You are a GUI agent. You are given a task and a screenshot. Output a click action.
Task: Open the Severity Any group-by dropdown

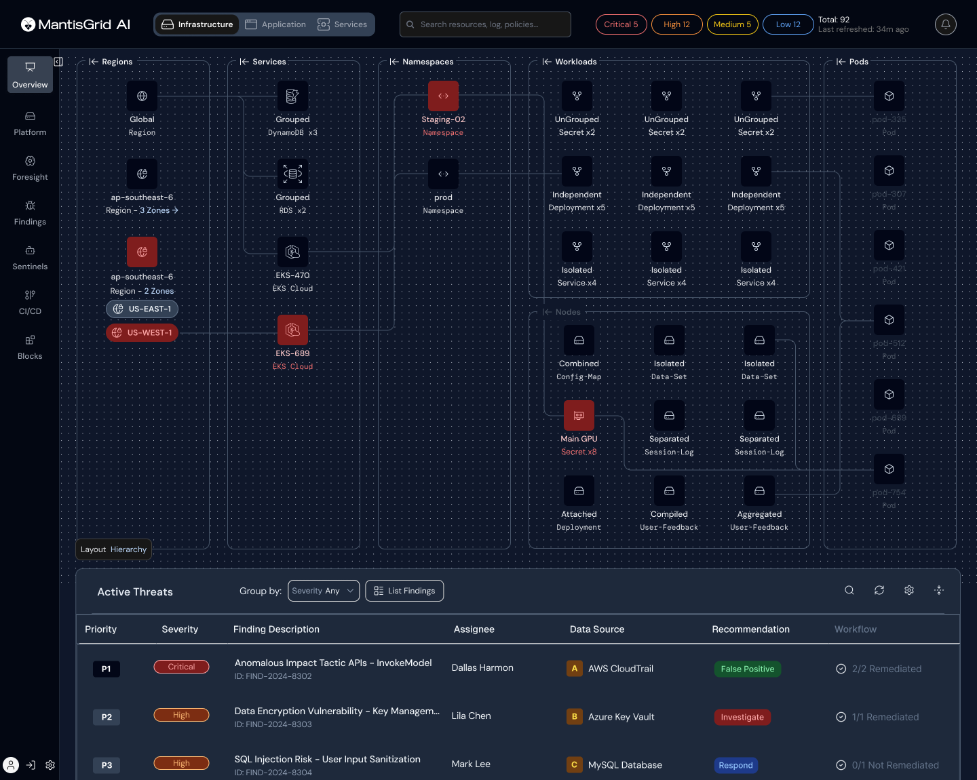click(324, 591)
